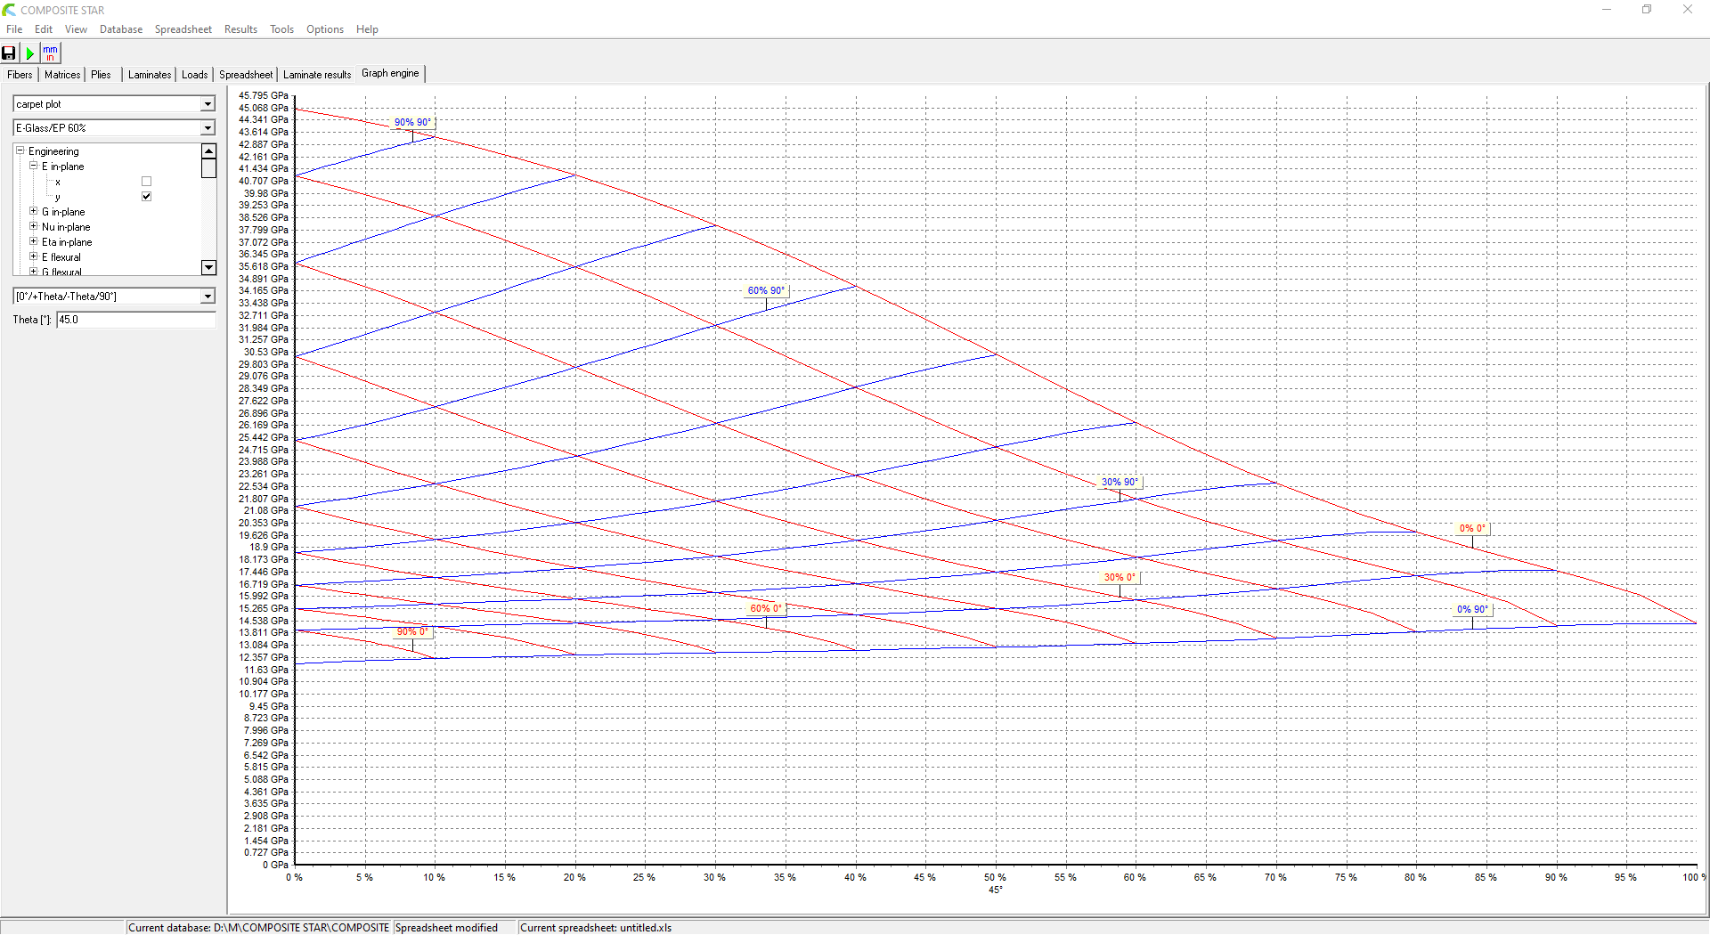
Task: Open the E-Glass/EP 60% material dropdown
Action: pos(208,128)
